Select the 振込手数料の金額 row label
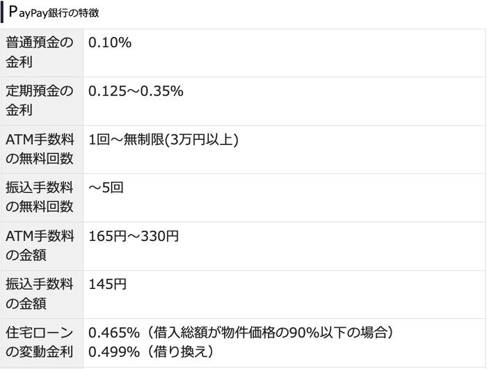The width and height of the screenshot is (487, 369). (x=39, y=294)
